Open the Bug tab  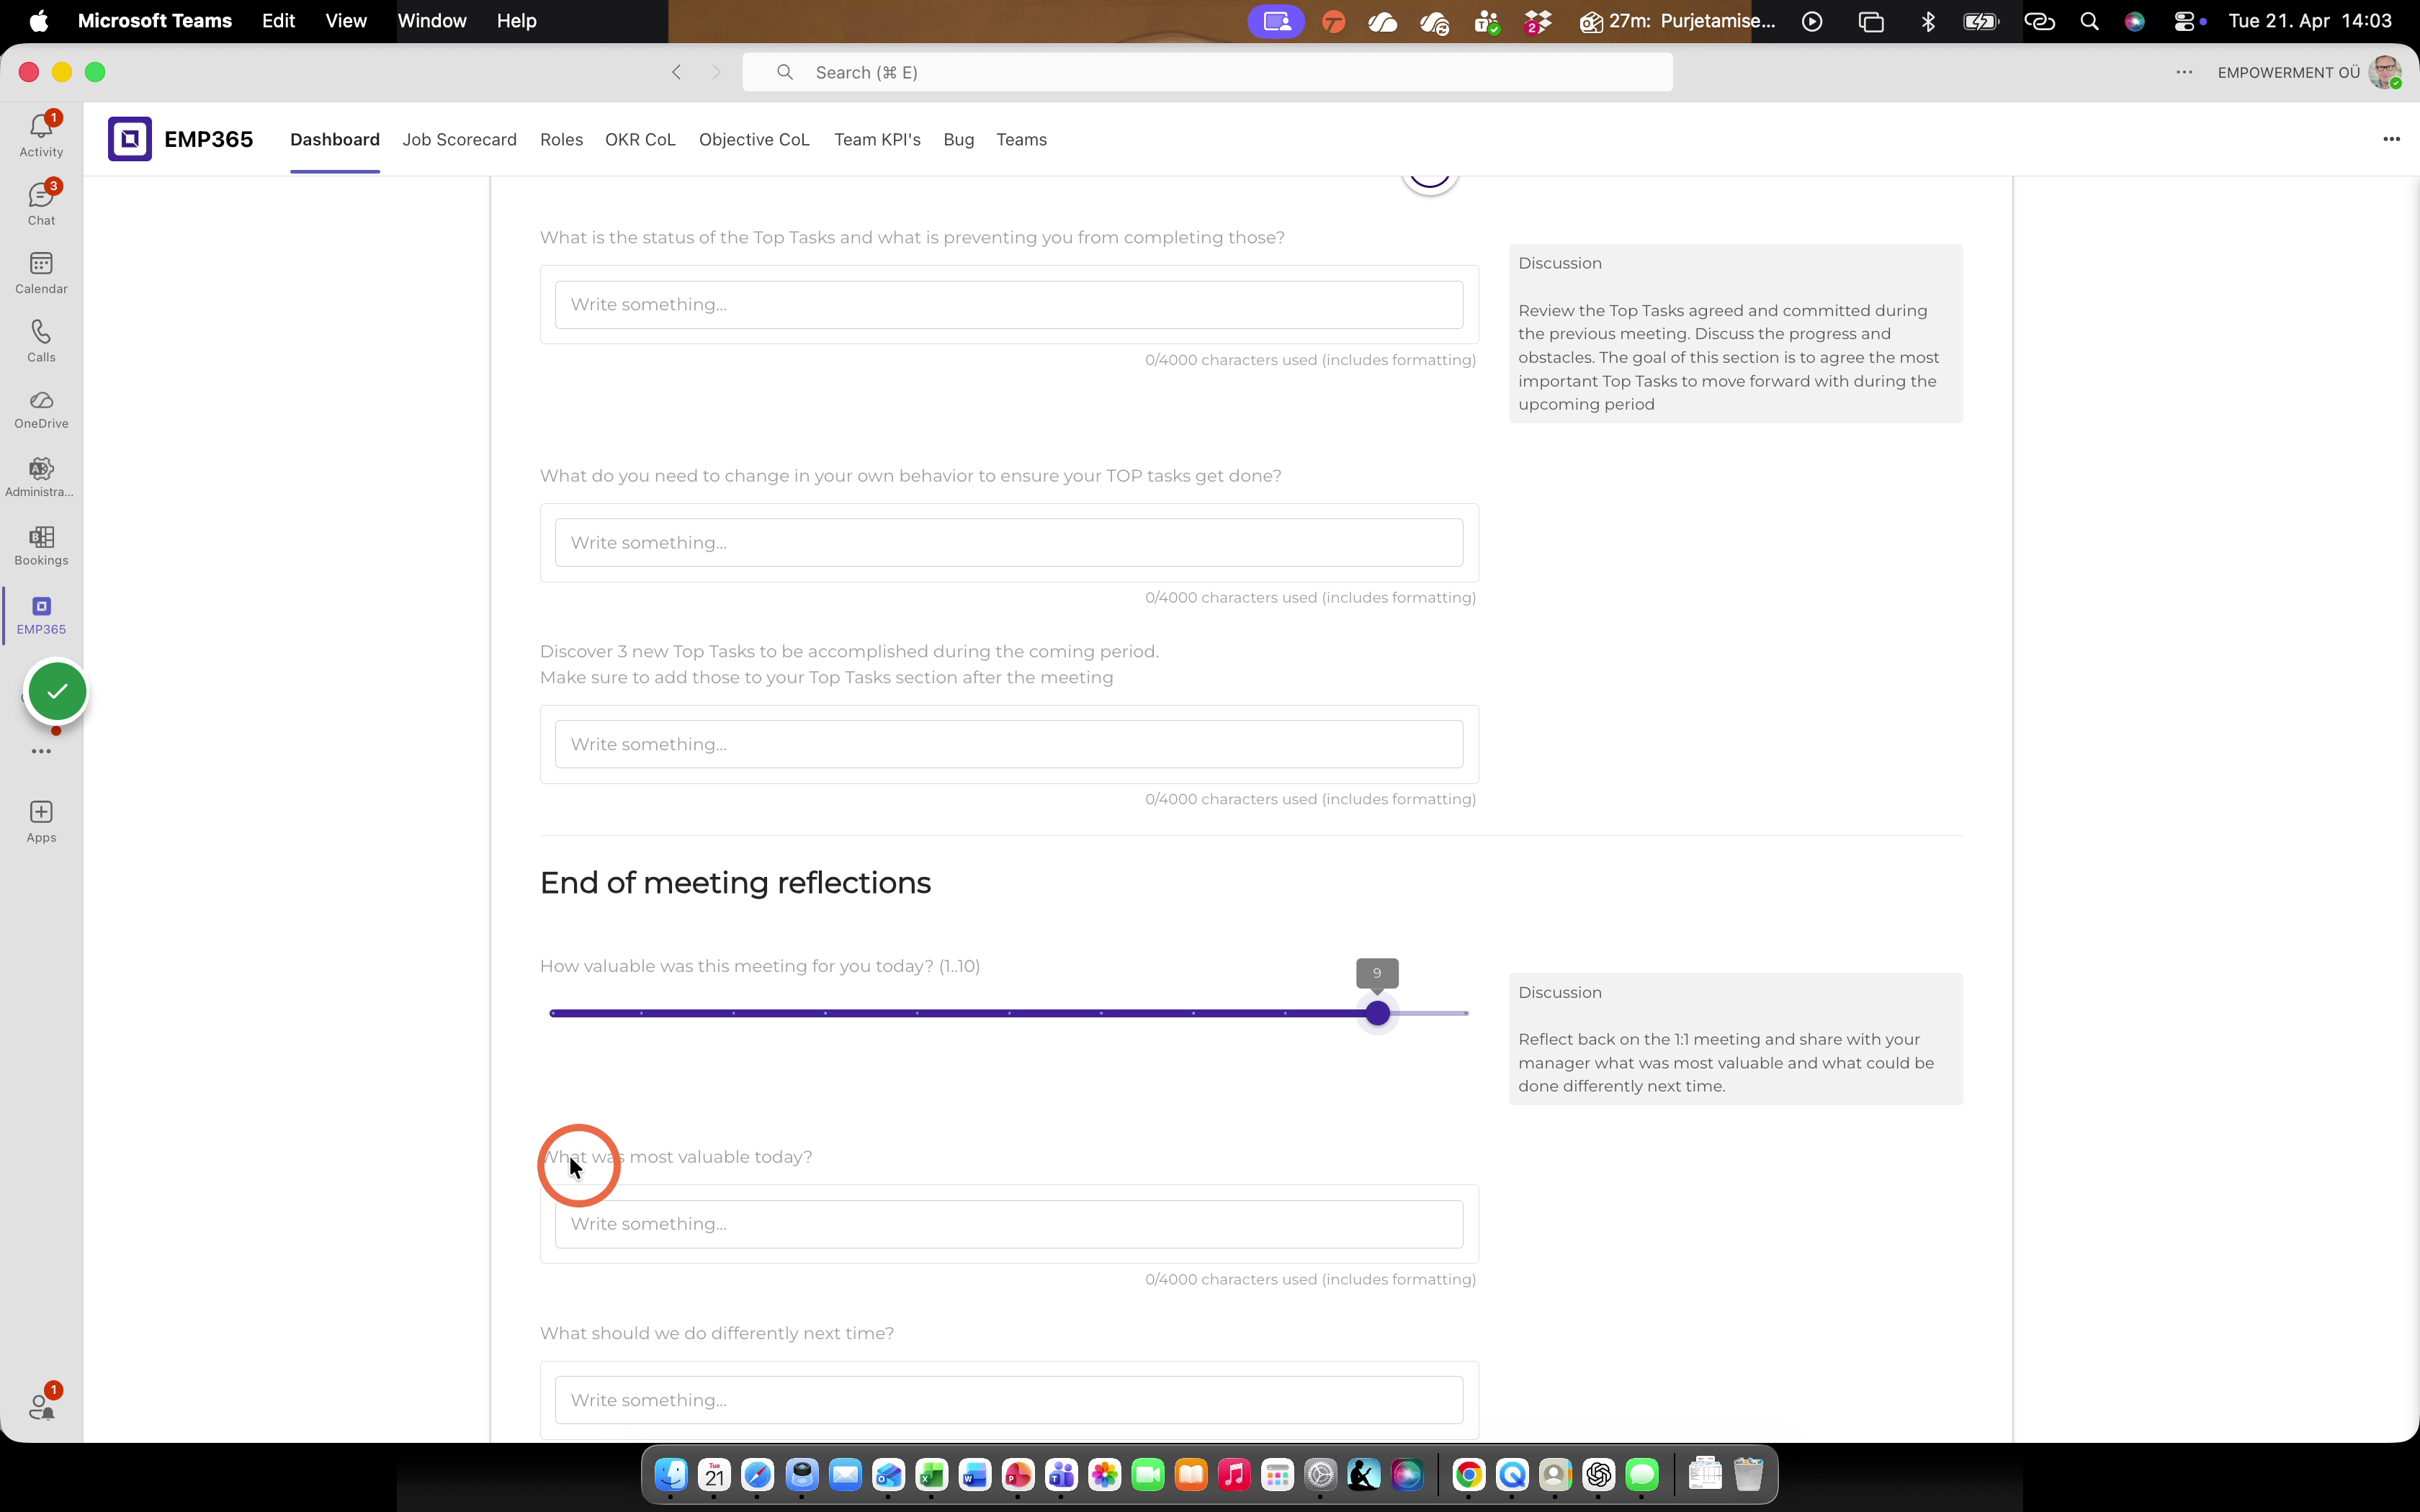click(958, 140)
